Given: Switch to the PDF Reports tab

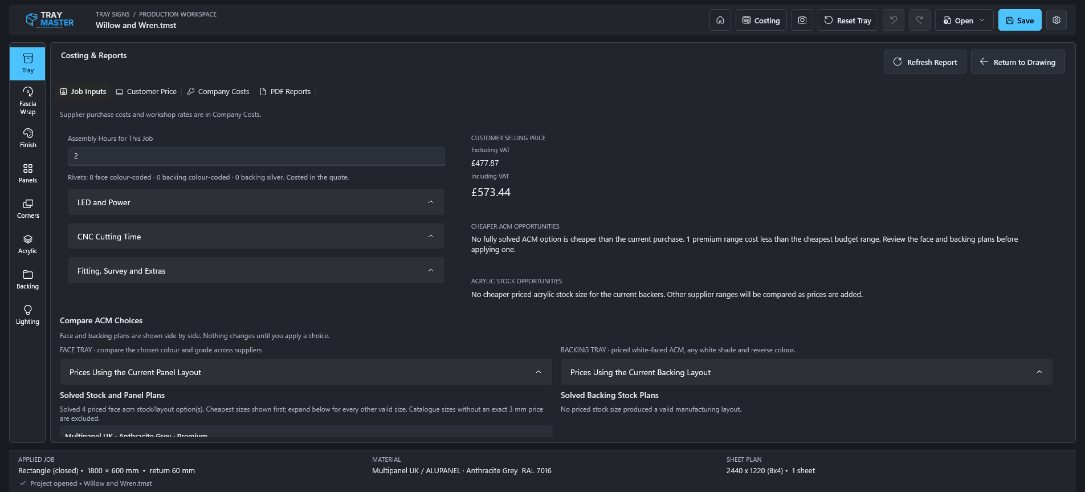Looking at the screenshot, I should [x=285, y=91].
